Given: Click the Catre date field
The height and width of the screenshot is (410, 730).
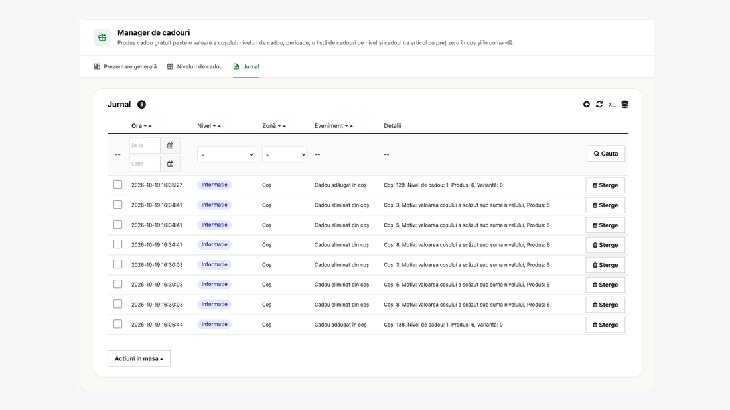Looking at the screenshot, I should click(x=145, y=164).
